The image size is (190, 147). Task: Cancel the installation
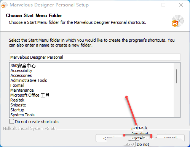171,138
